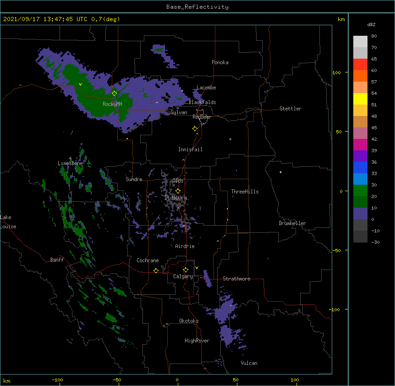395x386 pixels.
Task: Click the Banff town label
Action: pos(57,260)
